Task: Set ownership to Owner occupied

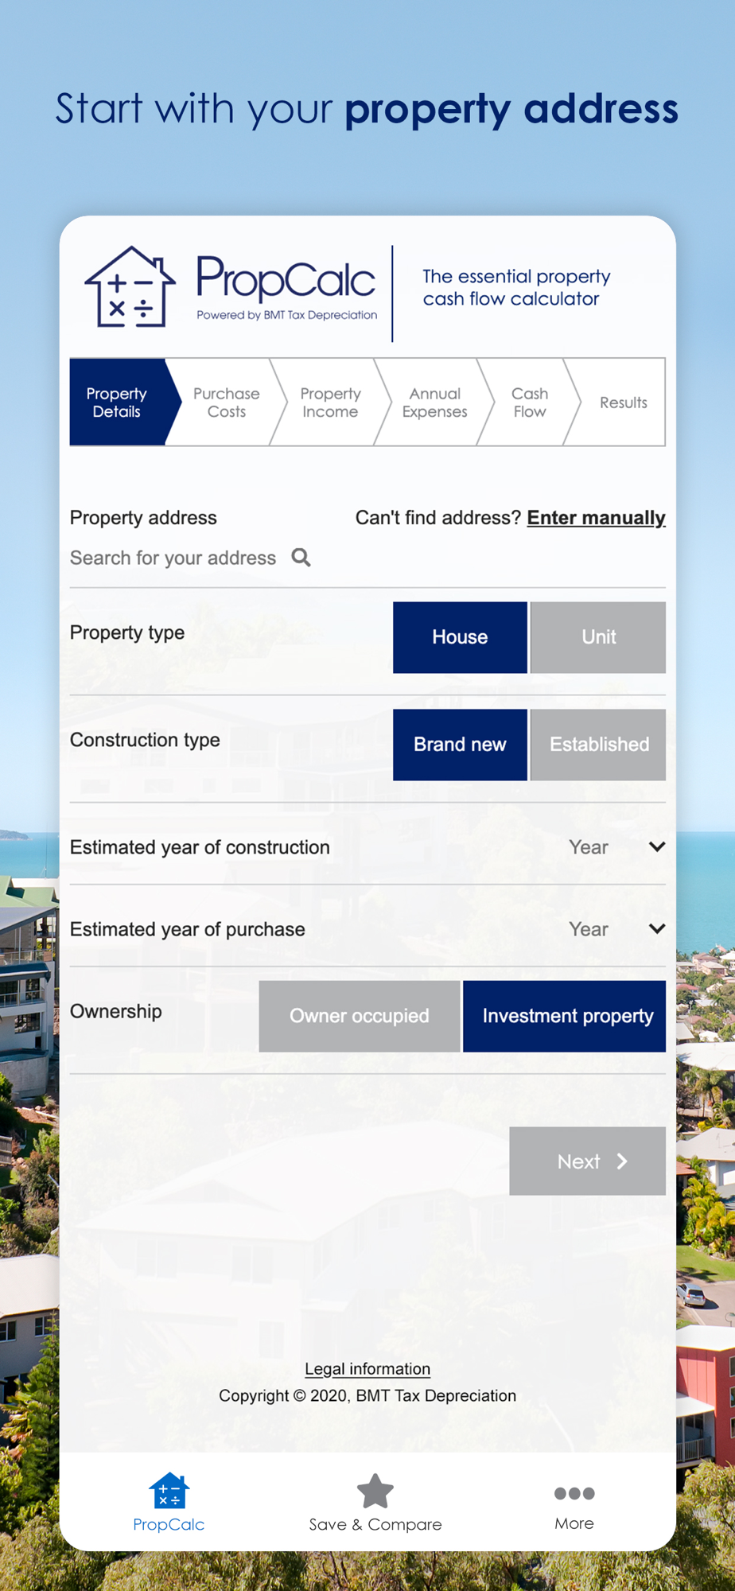Action: (x=360, y=1016)
